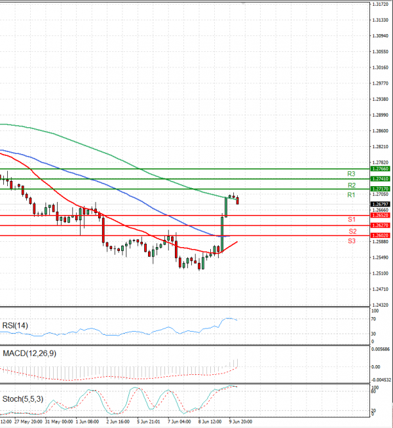393x428 pixels.
Task: Click the 1.29770 price axis value
Action: 380,83
